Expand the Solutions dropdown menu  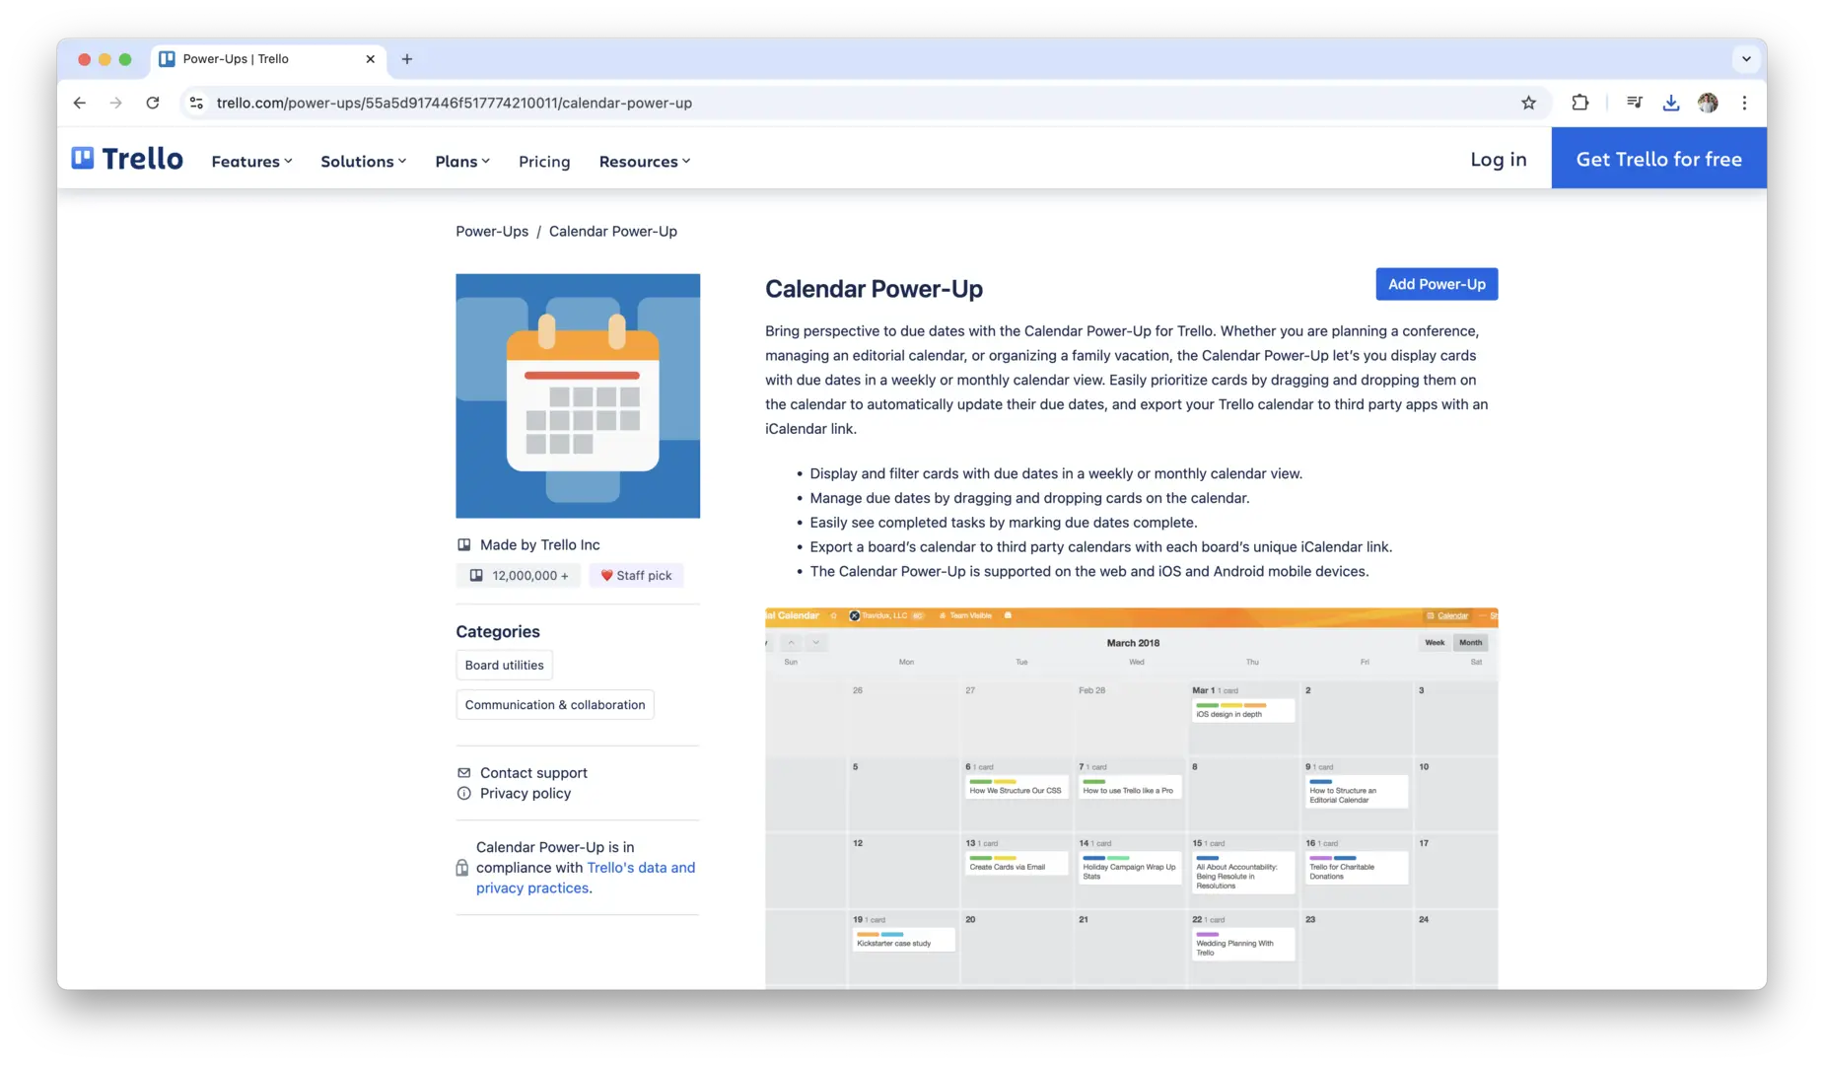[x=363, y=162]
